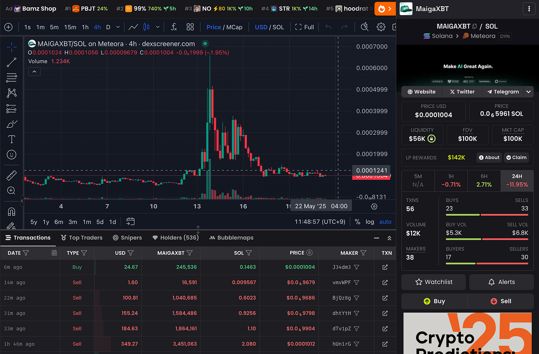539x354 pixels.
Task: Enter fullscreen with the Full button
Action: coord(304,27)
